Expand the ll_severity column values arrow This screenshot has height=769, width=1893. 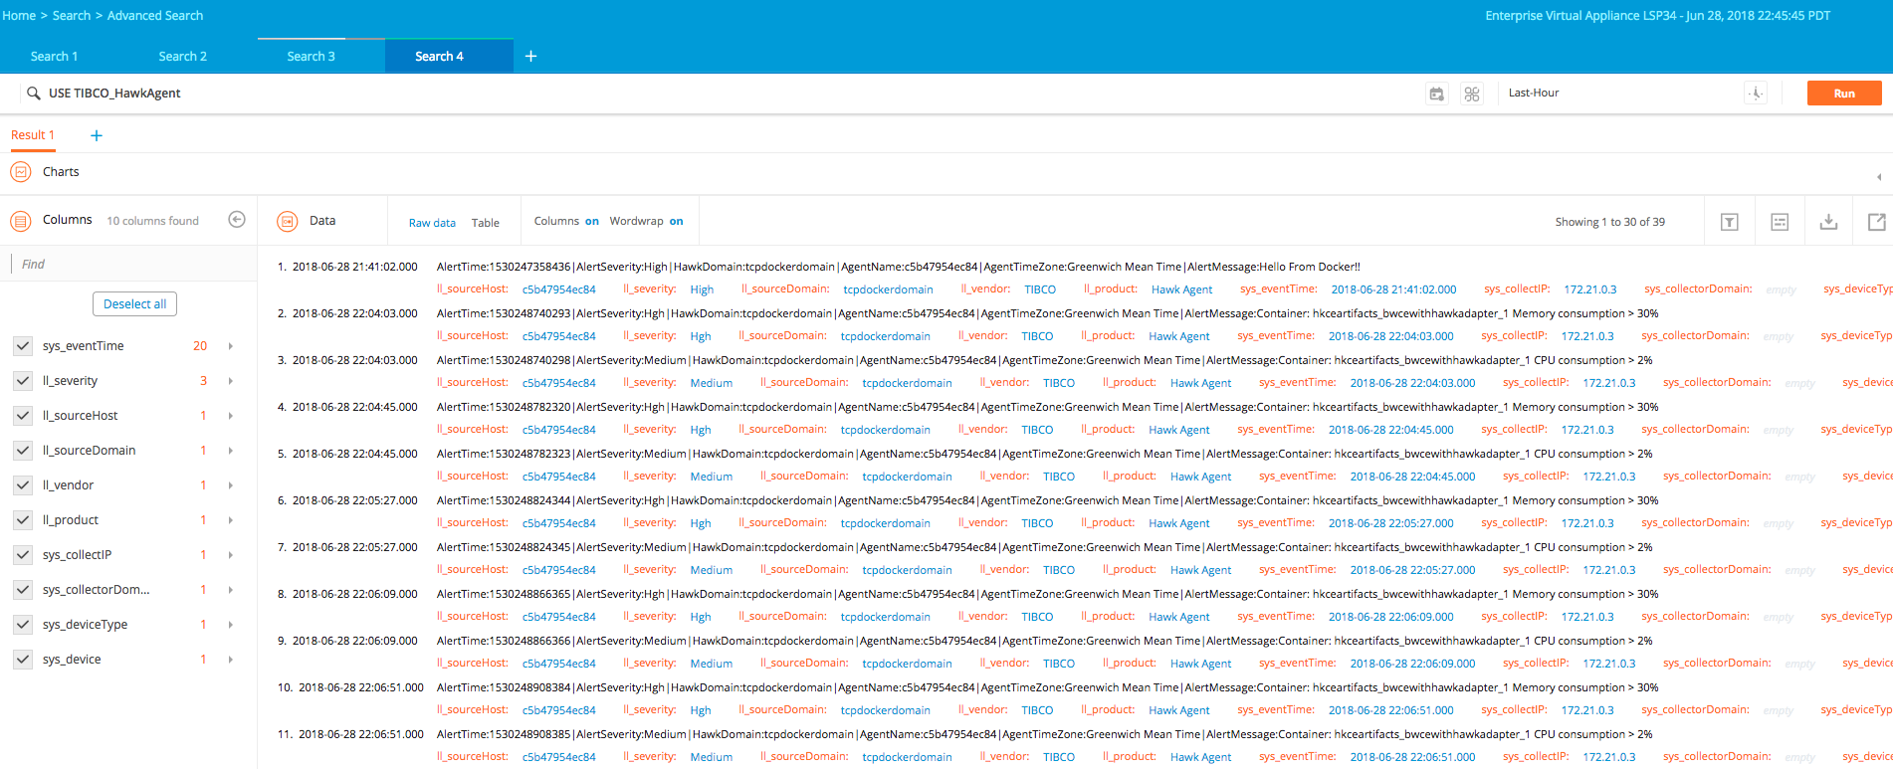[231, 381]
